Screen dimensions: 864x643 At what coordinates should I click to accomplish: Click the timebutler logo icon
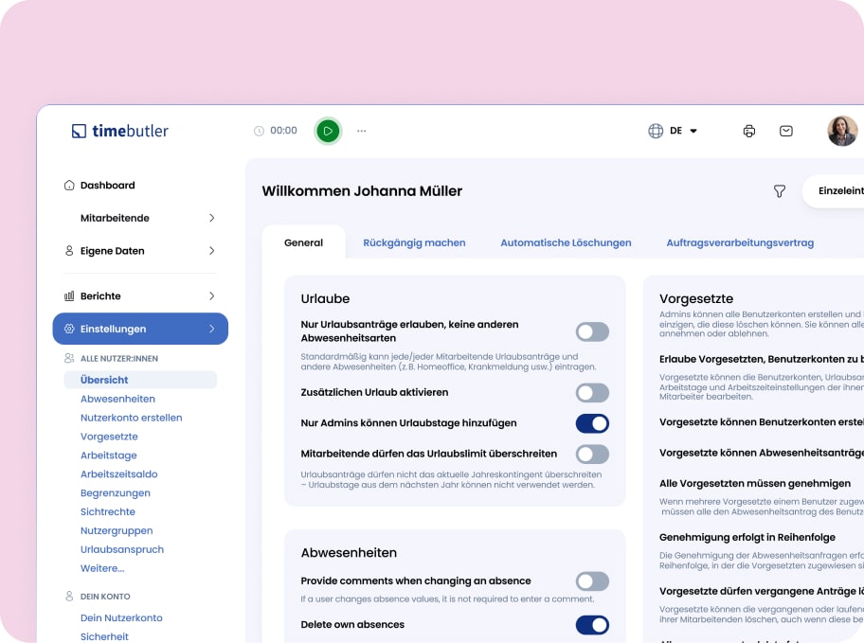click(x=79, y=131)
